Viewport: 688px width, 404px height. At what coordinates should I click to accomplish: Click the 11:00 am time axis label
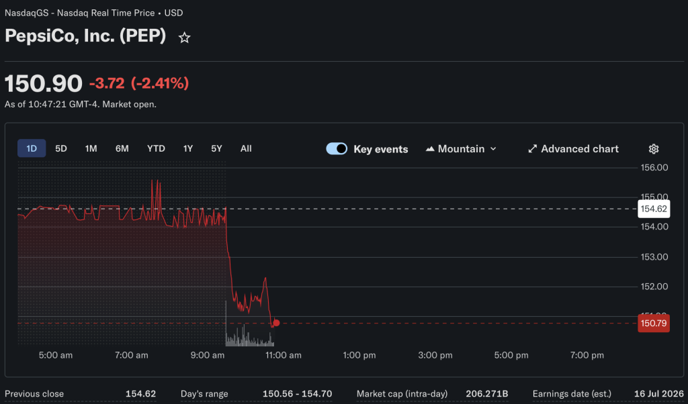[283, 355]
